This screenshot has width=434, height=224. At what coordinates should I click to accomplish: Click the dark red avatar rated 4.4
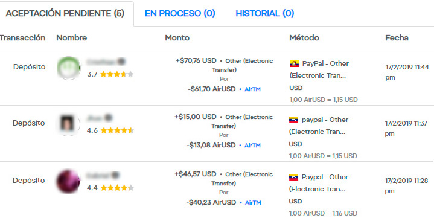(x=68, y=181)
